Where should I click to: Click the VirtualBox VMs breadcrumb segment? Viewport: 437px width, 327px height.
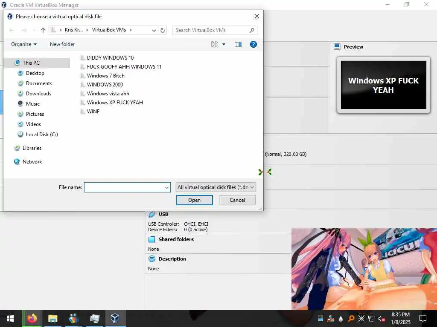click(109, 30)
